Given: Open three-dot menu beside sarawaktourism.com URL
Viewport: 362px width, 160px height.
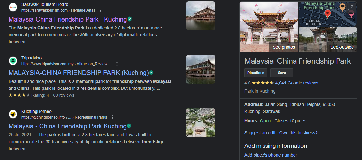Looking at the screenshot, I should [x=100, y=10].
